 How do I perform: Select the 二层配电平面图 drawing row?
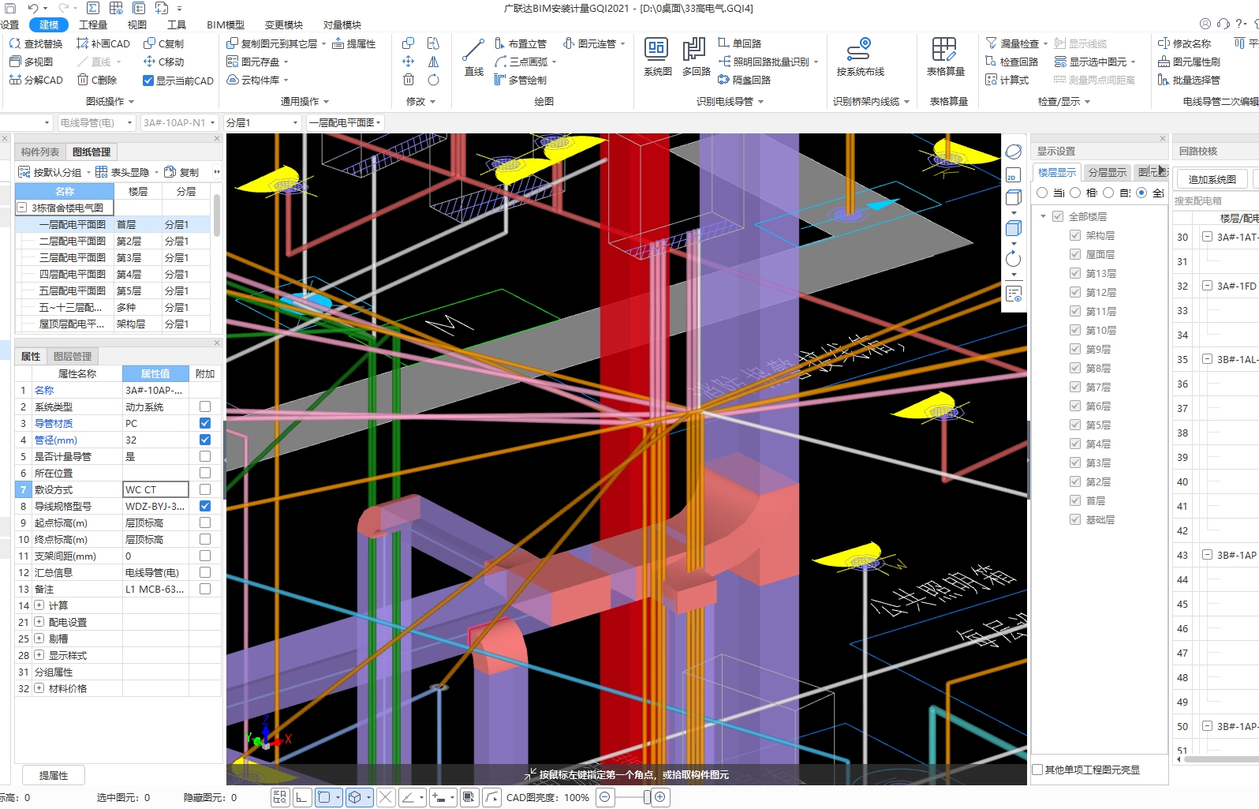click(113, 241)
